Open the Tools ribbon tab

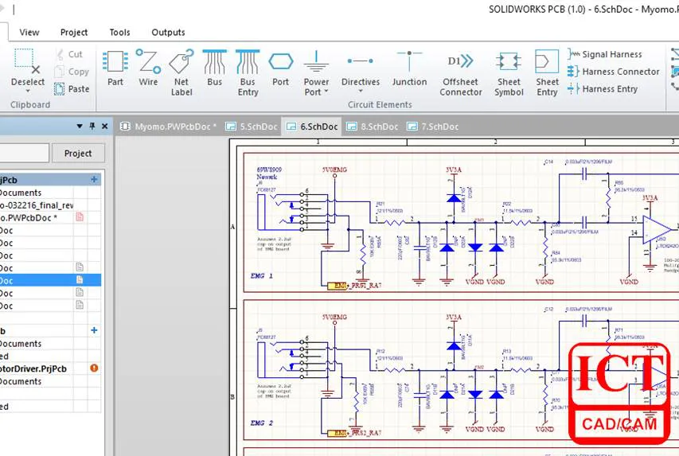[119, 32]
